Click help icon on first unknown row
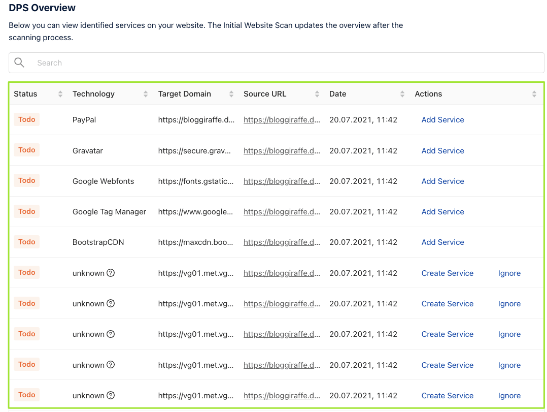This screenshot has width=547, height=412. point(111,273)
